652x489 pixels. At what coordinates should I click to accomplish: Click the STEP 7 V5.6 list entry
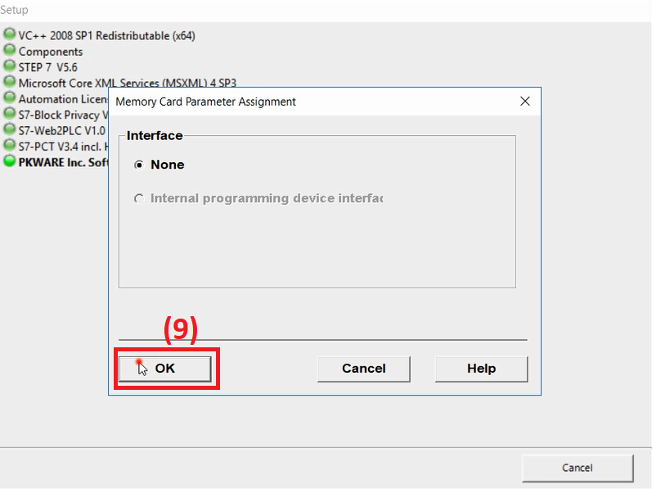click(48, 67)
